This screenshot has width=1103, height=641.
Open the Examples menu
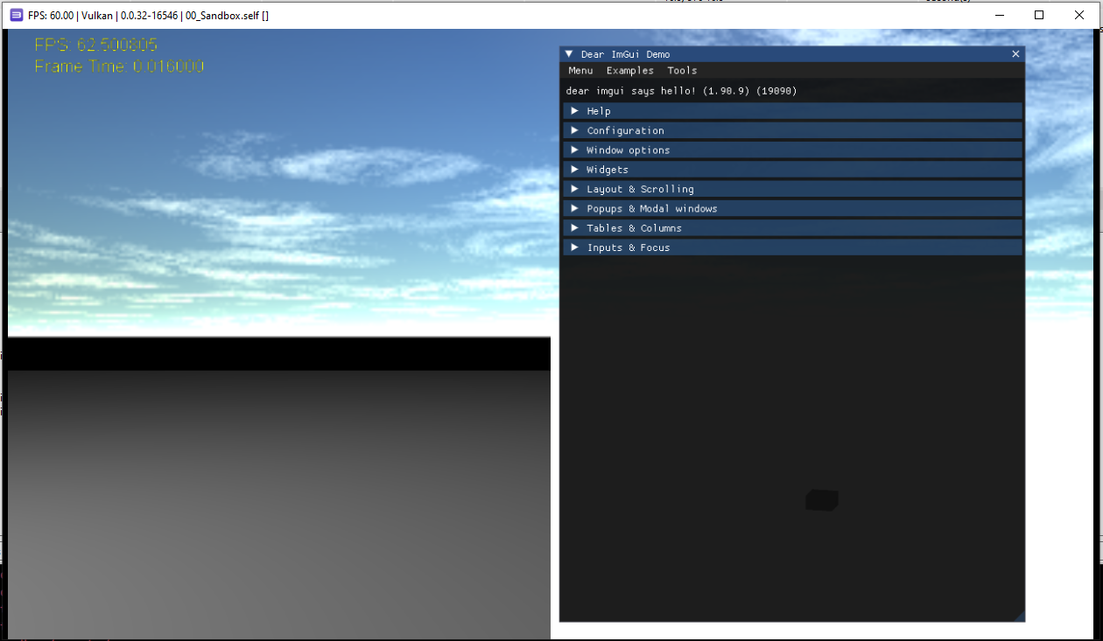[x=629, y=71]
